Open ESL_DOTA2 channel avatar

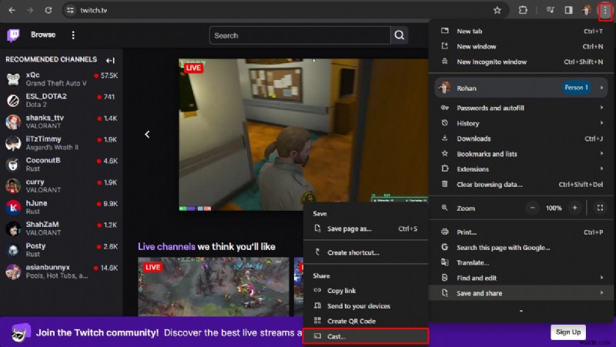(13, 101)
